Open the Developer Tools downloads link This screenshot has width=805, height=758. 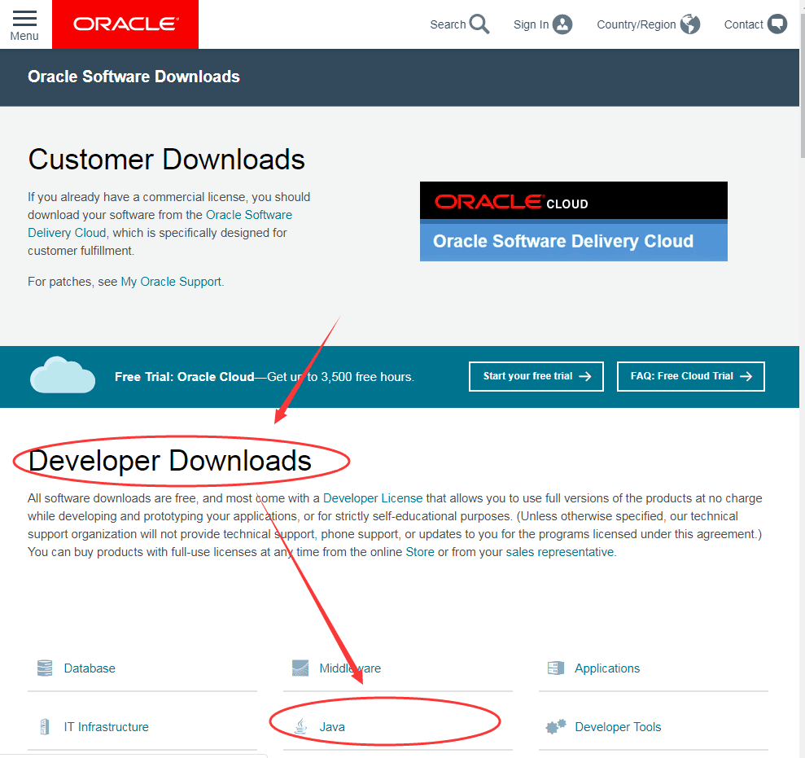(618, 727)
